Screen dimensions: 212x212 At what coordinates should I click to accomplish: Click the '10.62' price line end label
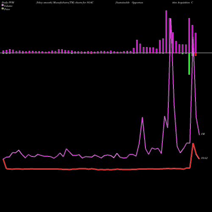pos(204,158)
